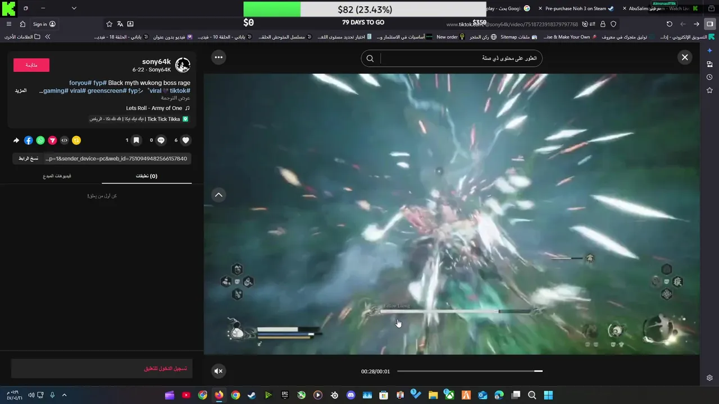Go to previous video with up chevron
The image size is (719, 404).
tap(219, 195)
